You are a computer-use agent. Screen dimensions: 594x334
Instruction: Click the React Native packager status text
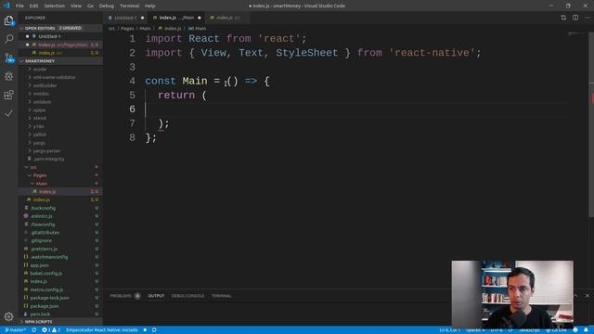coord(102,330)
